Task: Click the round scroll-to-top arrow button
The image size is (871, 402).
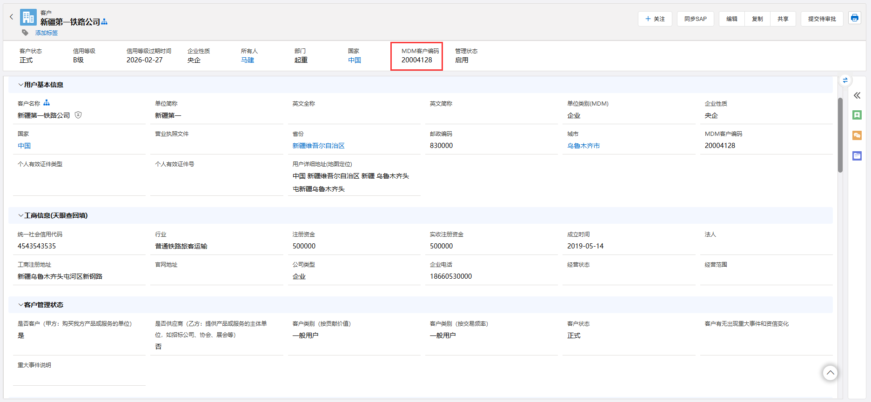Action: coord(830,373)
